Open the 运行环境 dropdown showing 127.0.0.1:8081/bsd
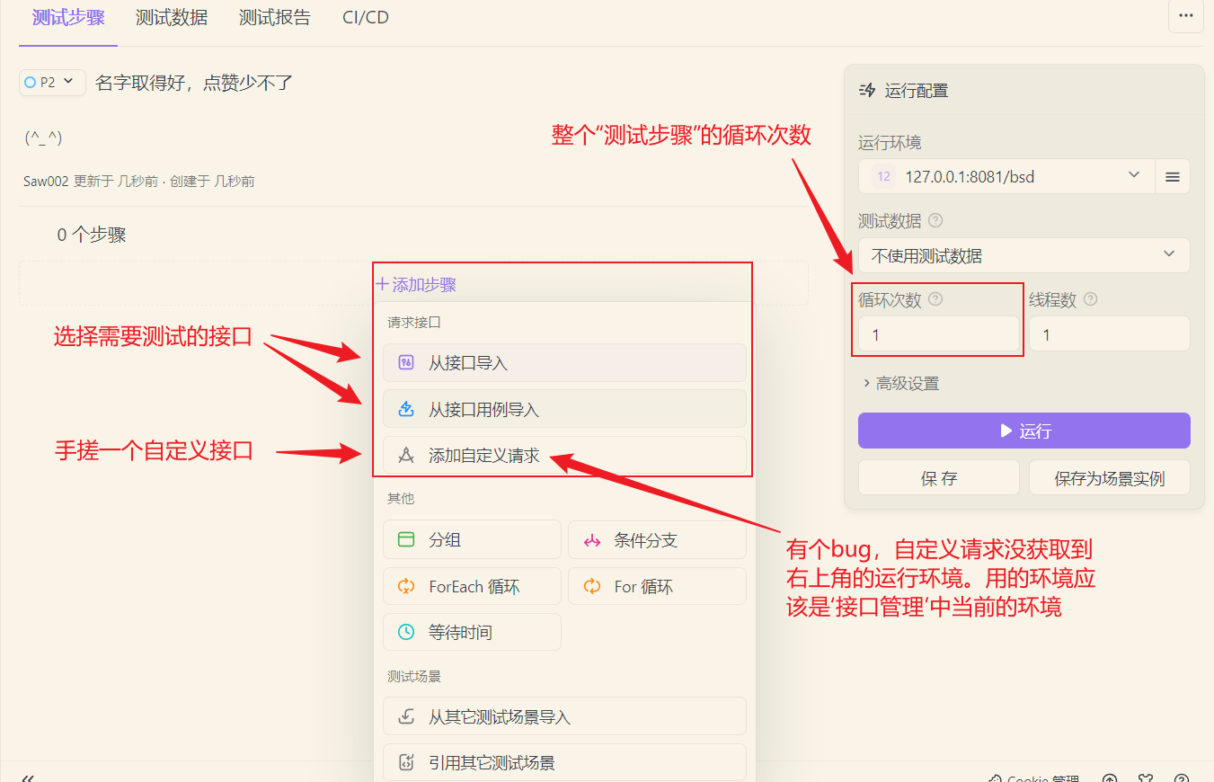1214x782 pixels. coord(1006,176)
